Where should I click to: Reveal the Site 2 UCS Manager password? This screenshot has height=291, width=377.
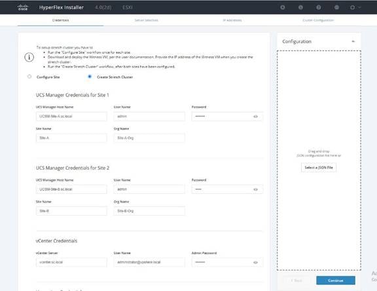[x=255, y=189]
